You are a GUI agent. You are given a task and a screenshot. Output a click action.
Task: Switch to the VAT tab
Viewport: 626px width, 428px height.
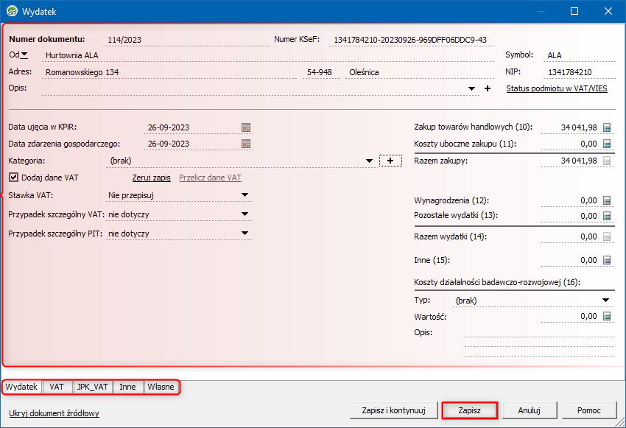click(57, 387)
